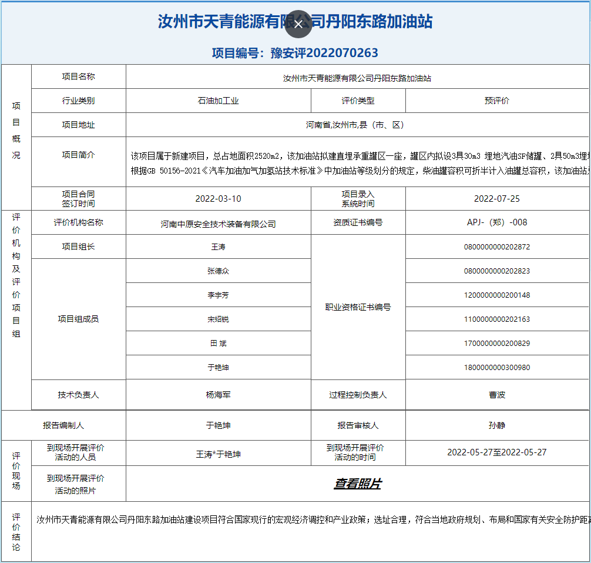This screenshot has width=591, height=563.
Task: Select contract date 2022-03-10
Action: click(218, 198)
